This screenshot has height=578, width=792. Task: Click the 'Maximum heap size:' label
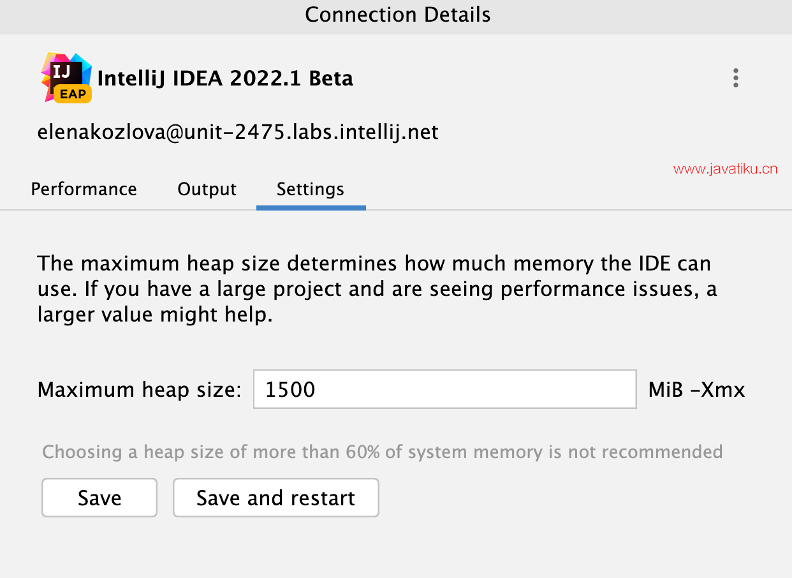tap(140, 389)
